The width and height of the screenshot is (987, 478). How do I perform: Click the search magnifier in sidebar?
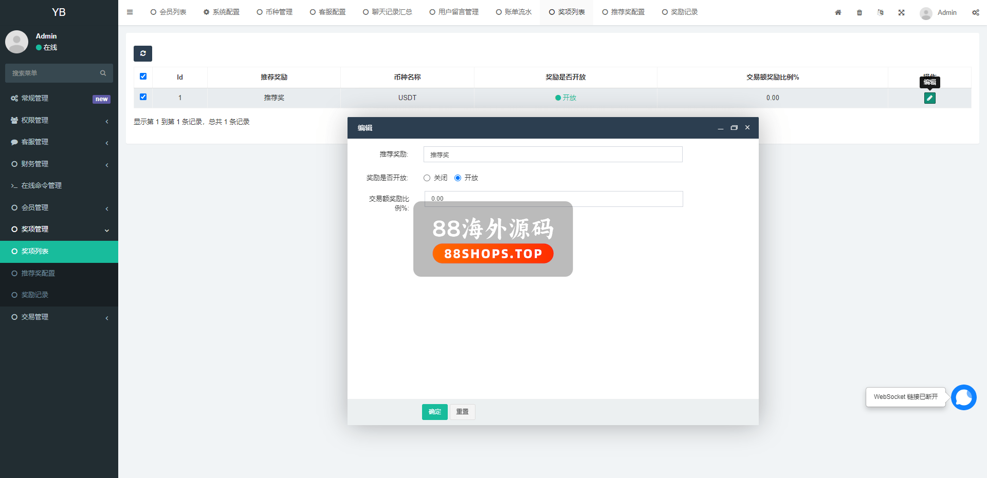pyautogui.click(x=103, y=73)
